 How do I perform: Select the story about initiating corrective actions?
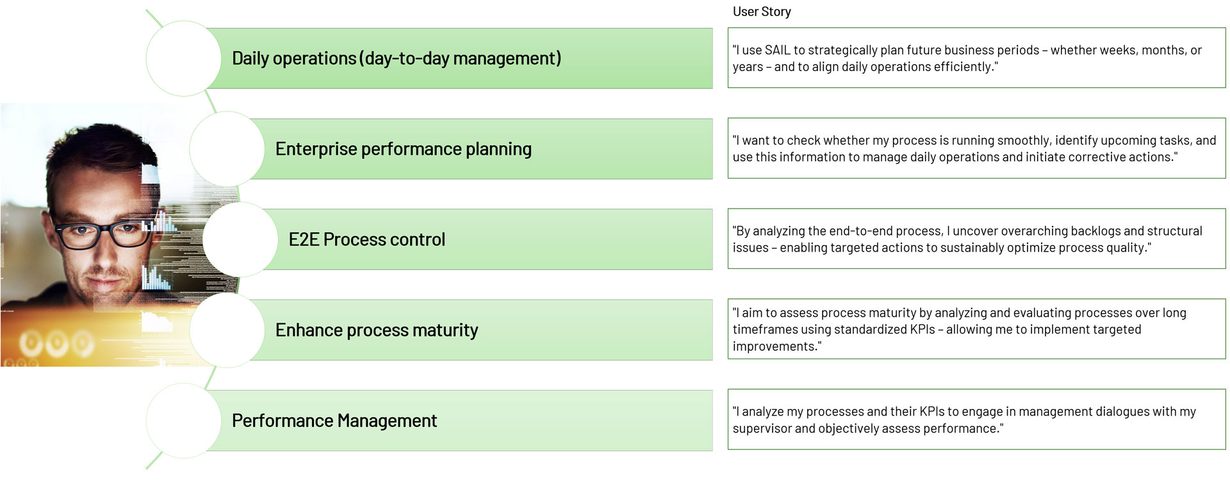(x=976, y=149)
